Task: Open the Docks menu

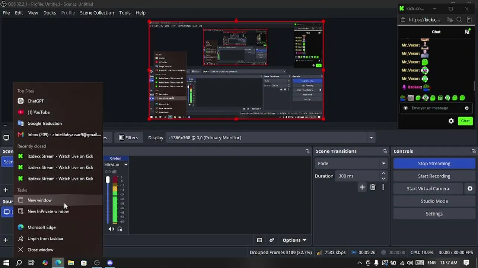Action: (50, 13)
